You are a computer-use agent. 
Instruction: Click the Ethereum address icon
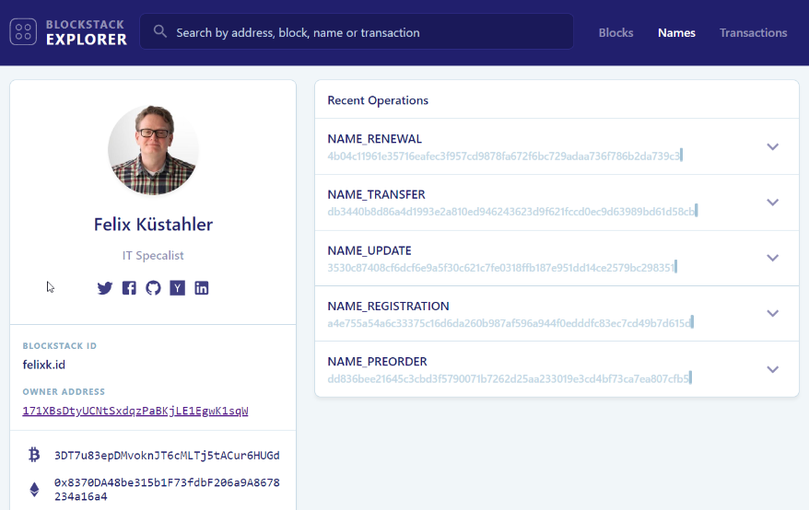click(35, 489)
